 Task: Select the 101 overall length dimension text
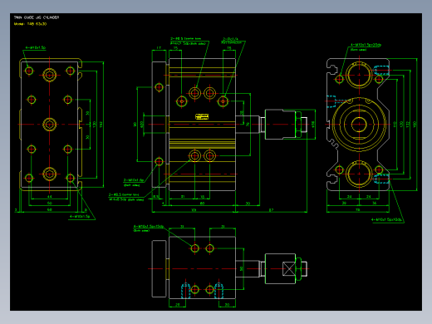pyautogui.click(x=194, y=210)
